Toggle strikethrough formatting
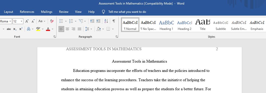Viewport: 266px width, 93px height. click(x=9, y=29)
